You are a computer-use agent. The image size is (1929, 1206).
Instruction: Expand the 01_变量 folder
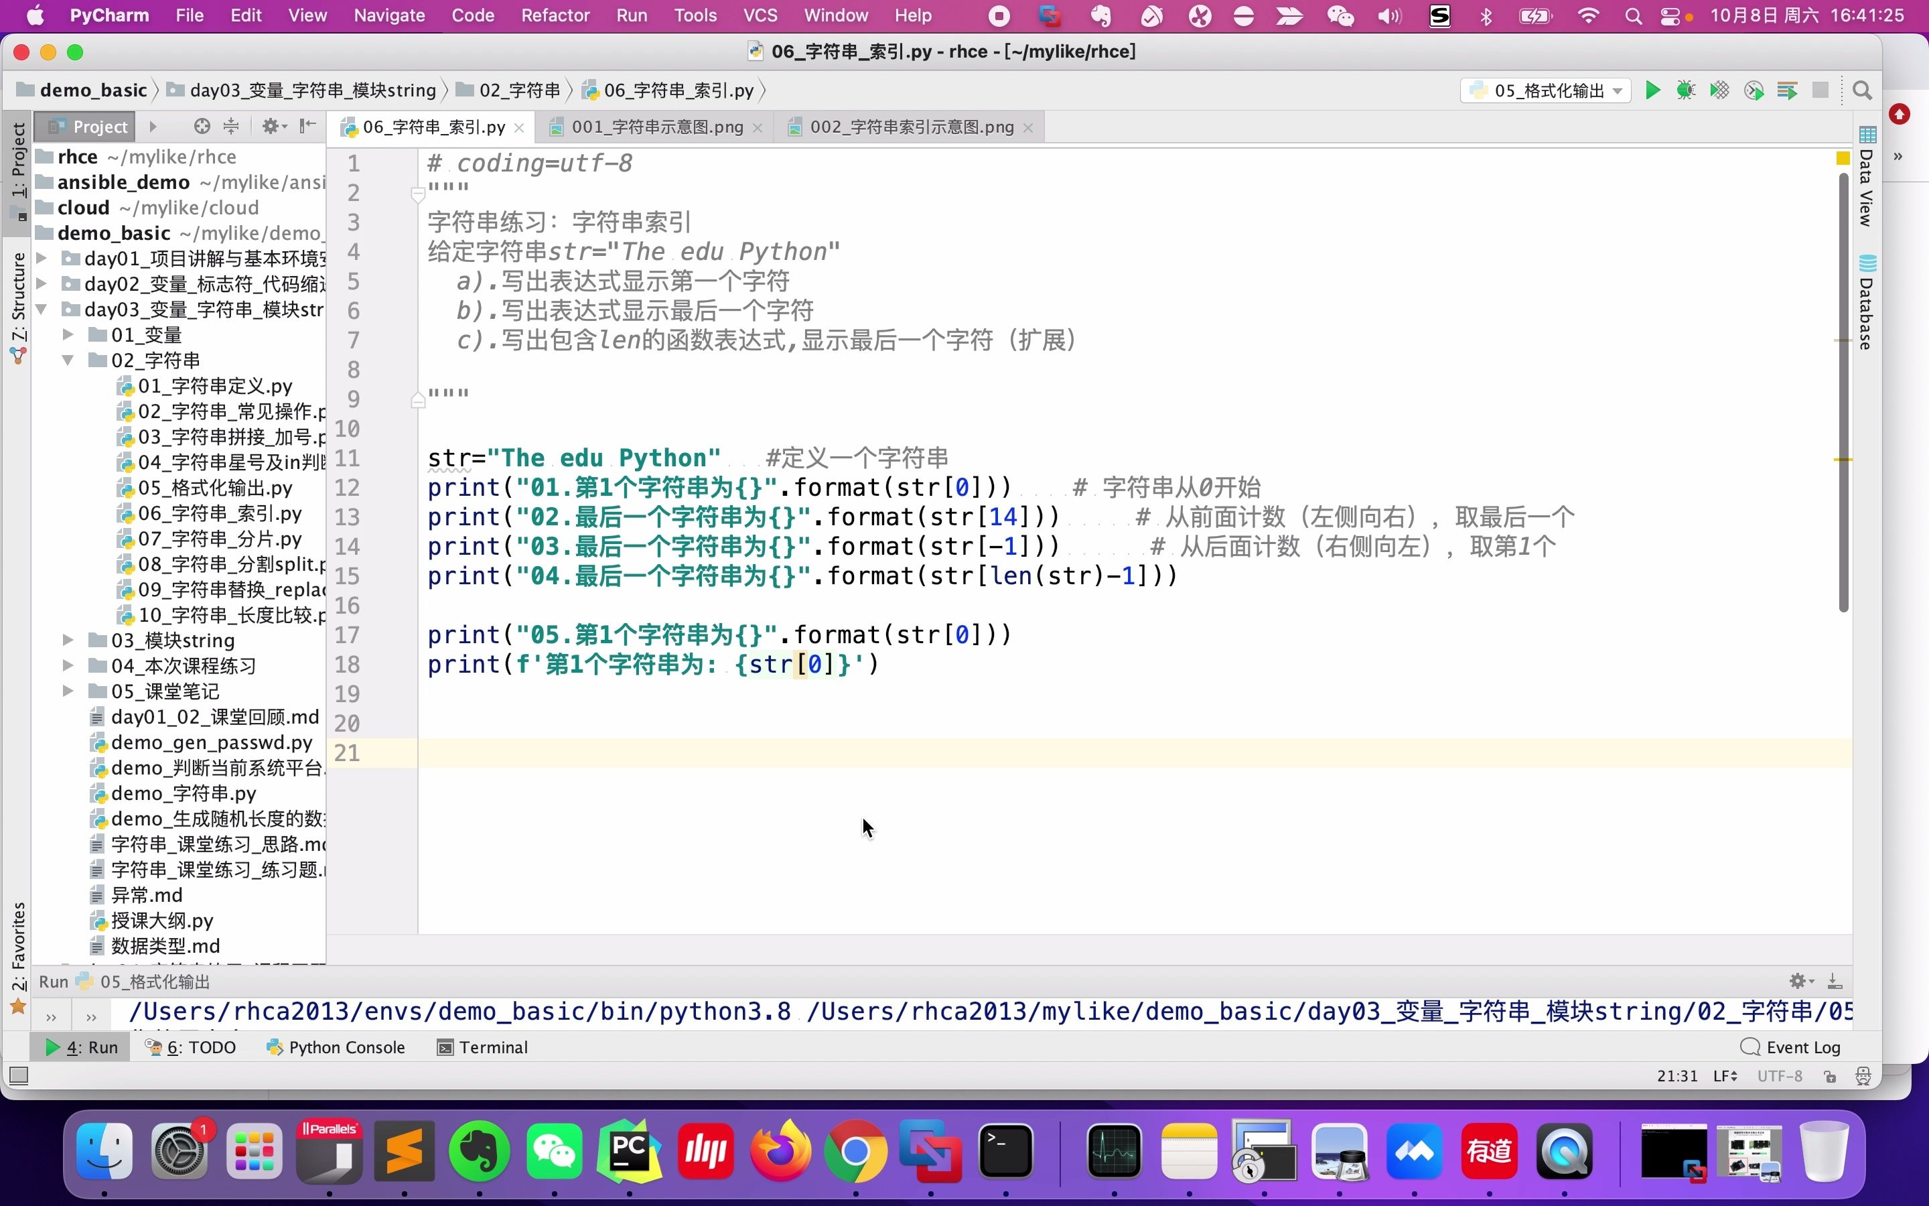pos(68,335)
